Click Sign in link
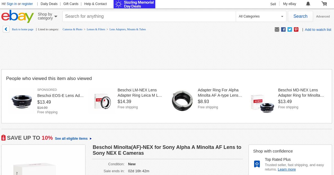334x175 pixels. click(12, 4)
